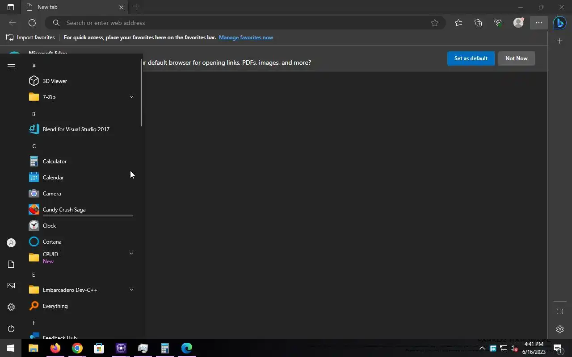Viewport: 572px width, 357px height.
Task: Open the Manage favorites now link
Action: pos(246,37)
